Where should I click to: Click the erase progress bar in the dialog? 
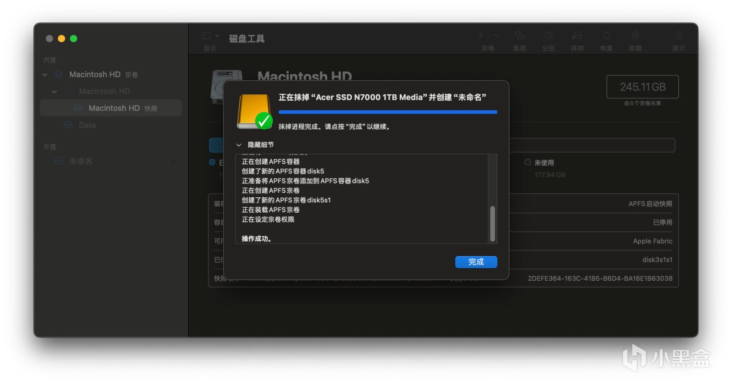tap(388, 113)
